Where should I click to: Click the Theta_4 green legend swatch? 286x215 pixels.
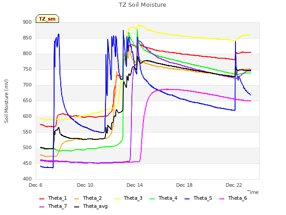152,198
